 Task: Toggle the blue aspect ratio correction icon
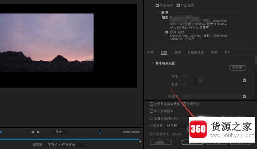pos(100,132)
